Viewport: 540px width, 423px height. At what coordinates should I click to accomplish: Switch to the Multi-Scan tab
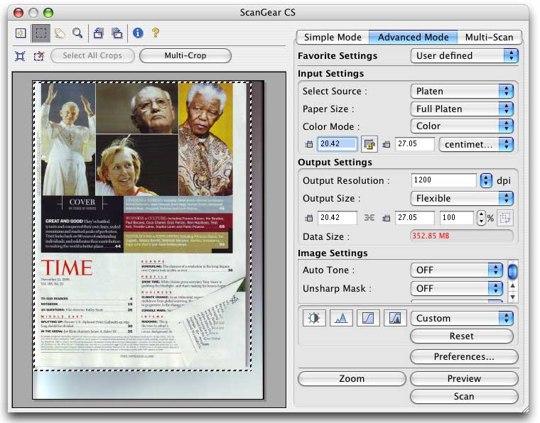489,37
